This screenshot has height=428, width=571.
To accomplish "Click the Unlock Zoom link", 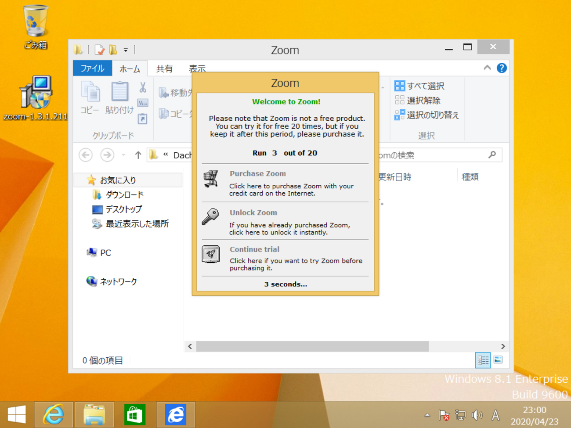I will (253, 212).
